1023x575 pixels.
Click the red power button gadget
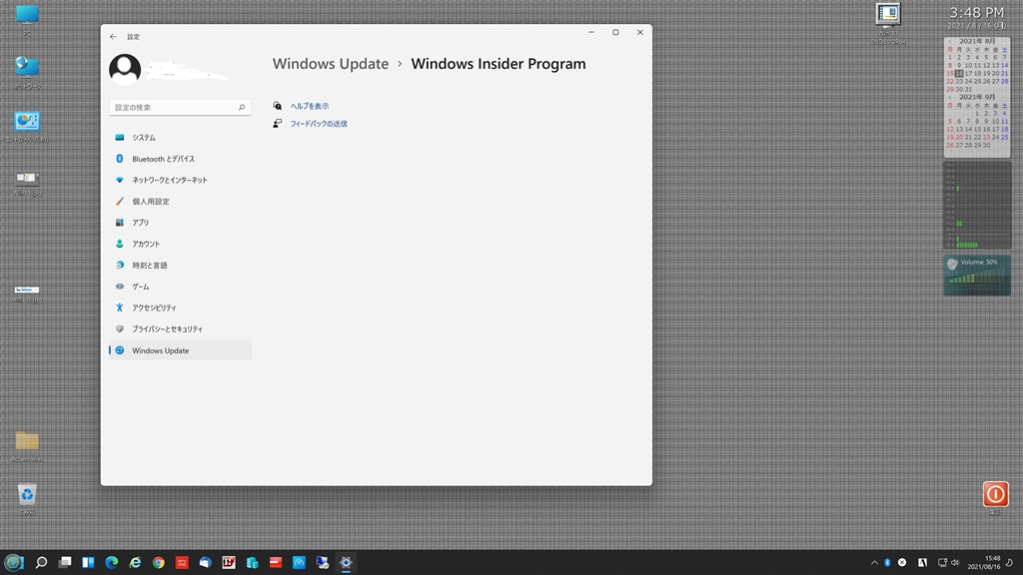point(996,493)
